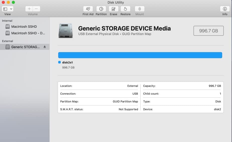Click the Device disk2 value
232x142 pixels.
point(217,109)
